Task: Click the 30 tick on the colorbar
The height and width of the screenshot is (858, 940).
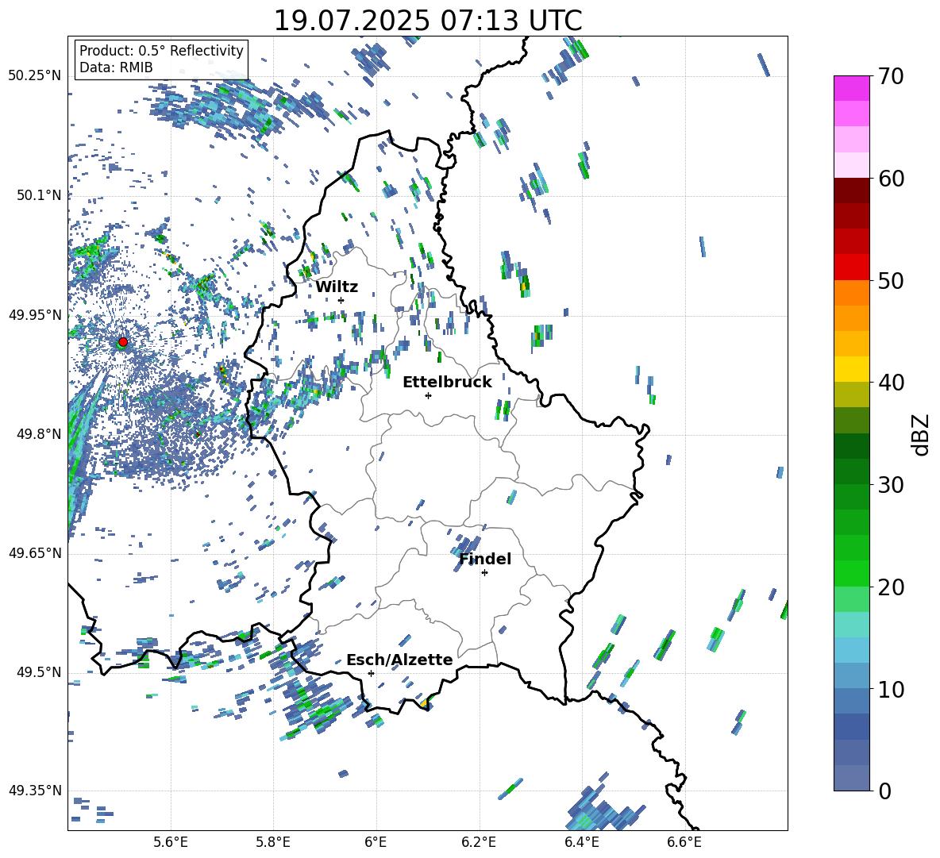Action: [x=891, y=485]
